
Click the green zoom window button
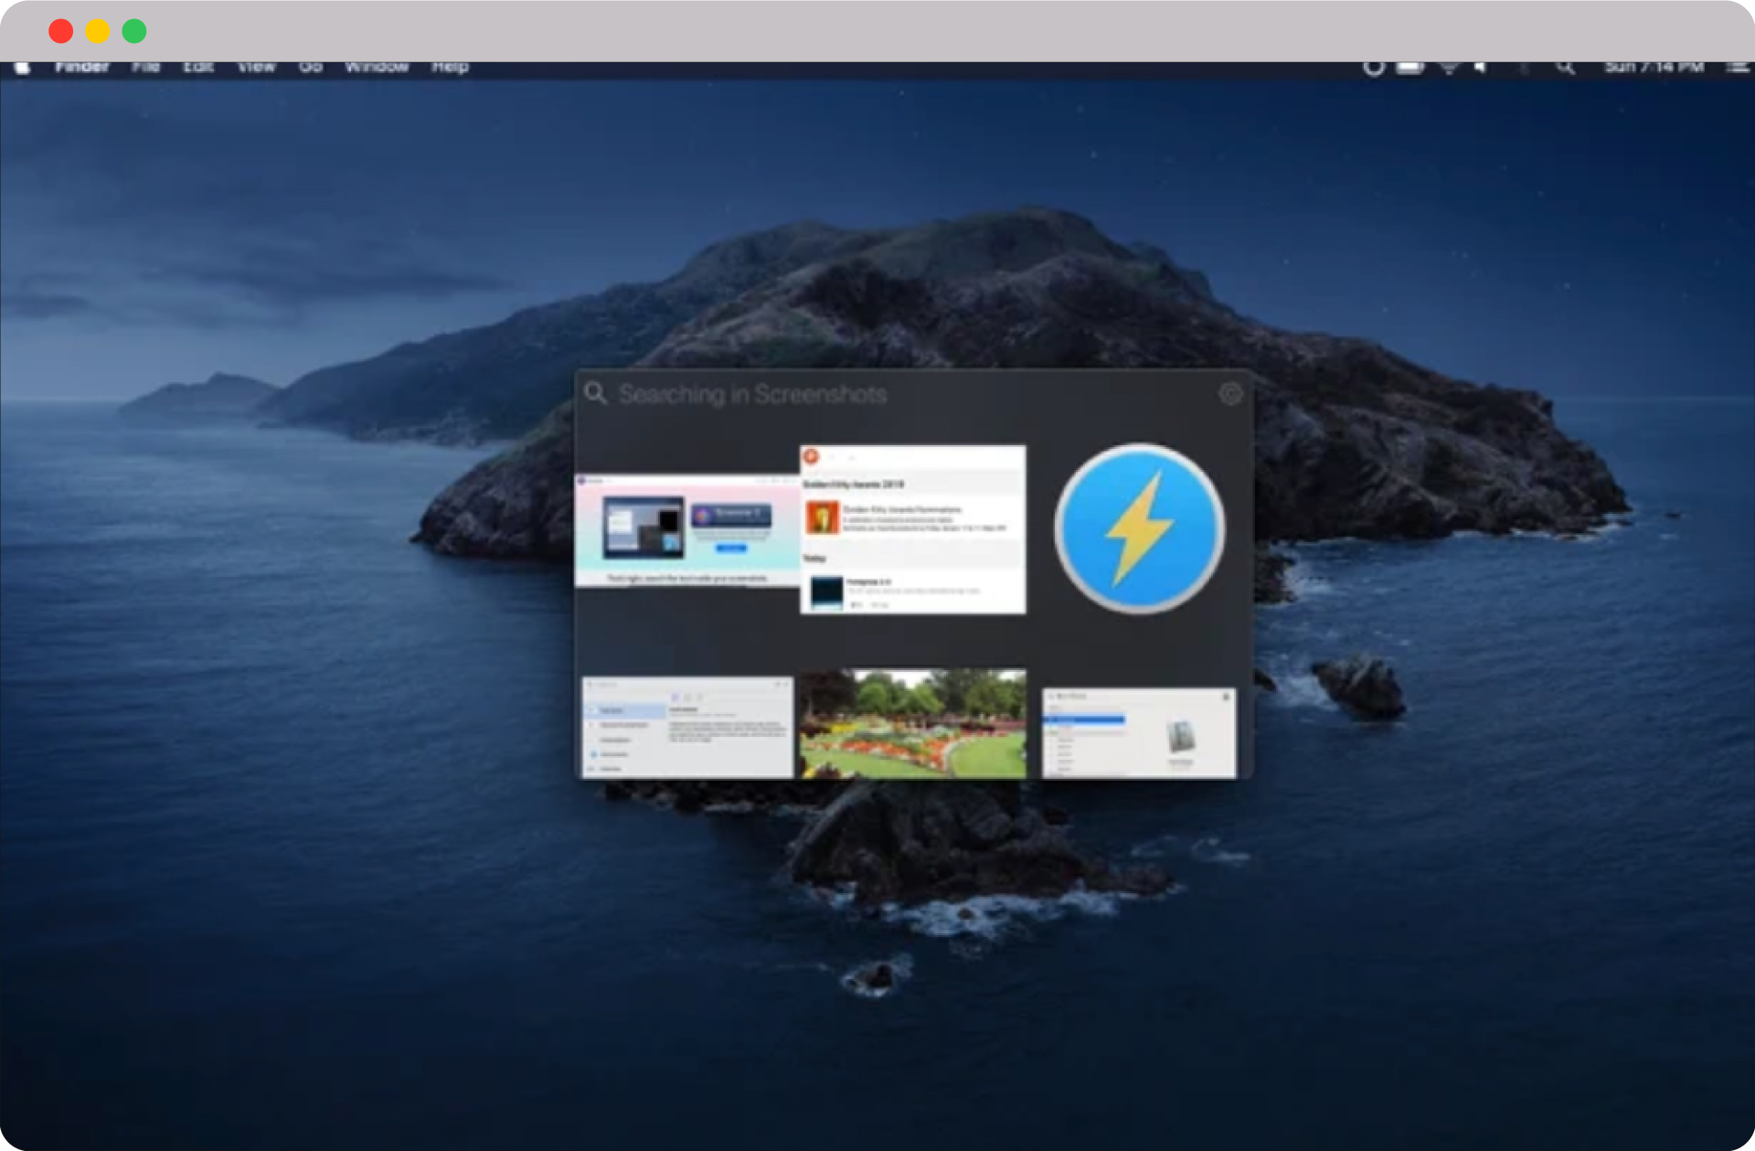134,31
